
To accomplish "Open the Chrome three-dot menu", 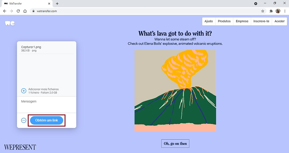I will [285, 11].
